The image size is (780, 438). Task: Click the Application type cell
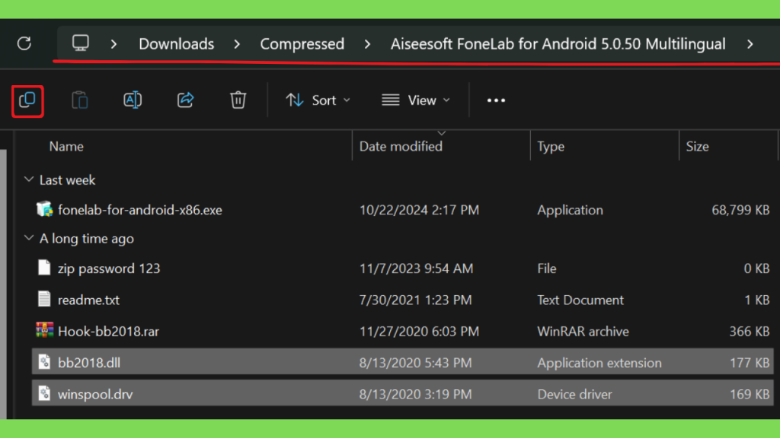(x=570, y=210)
